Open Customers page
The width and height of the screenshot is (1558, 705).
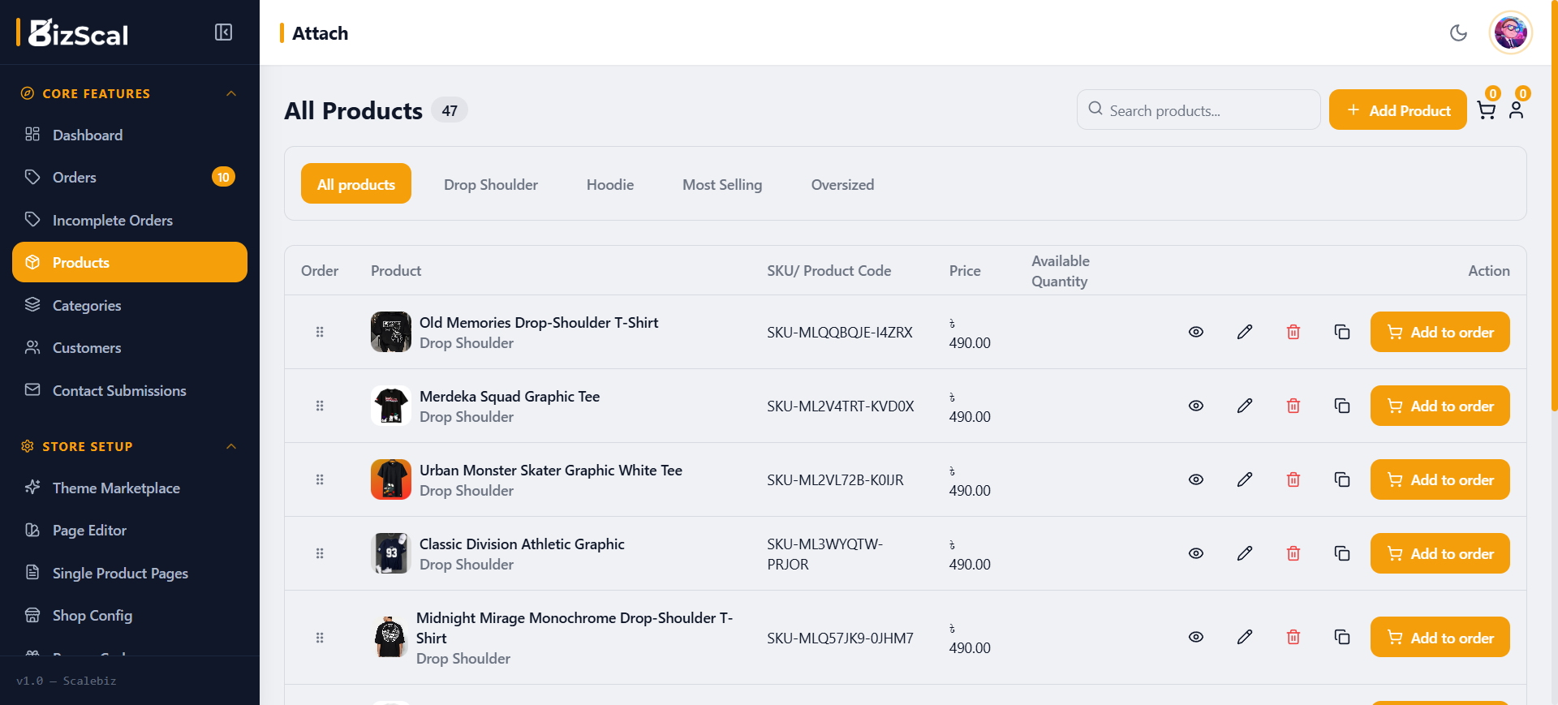pos(130,347)
